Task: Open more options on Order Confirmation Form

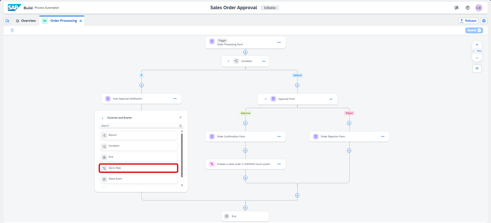Action: point(279,137)
